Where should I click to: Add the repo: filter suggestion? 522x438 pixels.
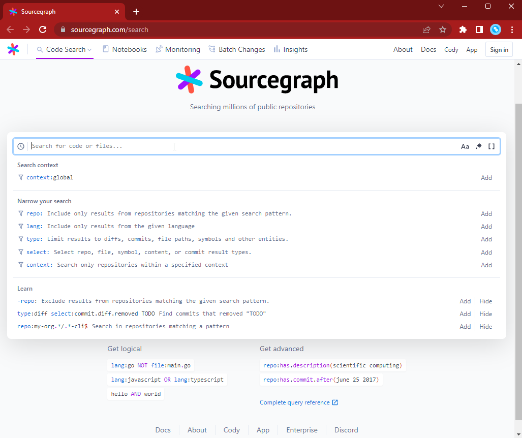(x=486, y=214)
